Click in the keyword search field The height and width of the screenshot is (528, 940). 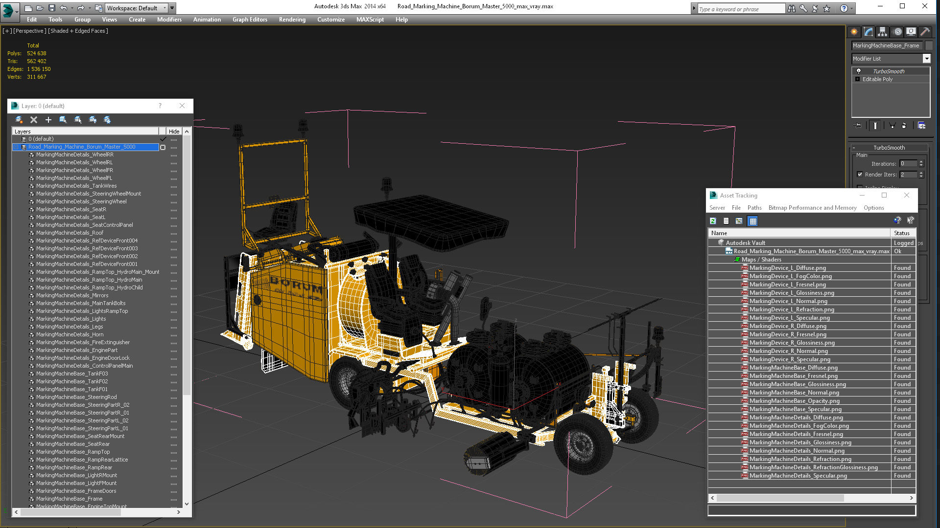(741, 9)
